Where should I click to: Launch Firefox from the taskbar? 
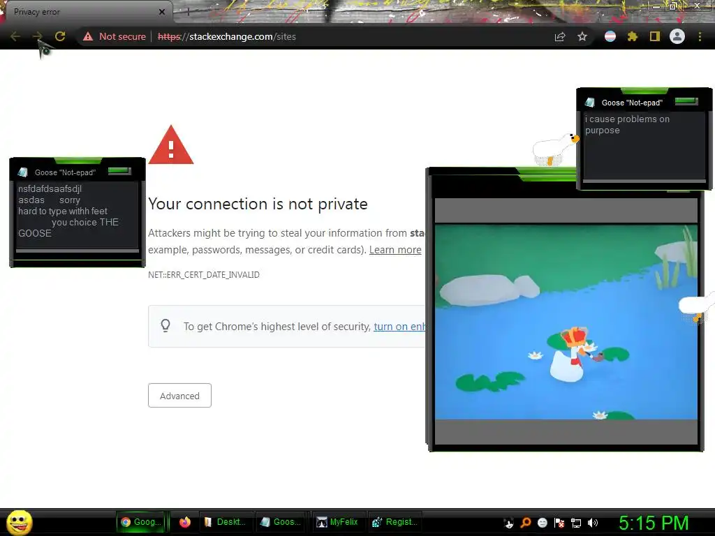184,522
